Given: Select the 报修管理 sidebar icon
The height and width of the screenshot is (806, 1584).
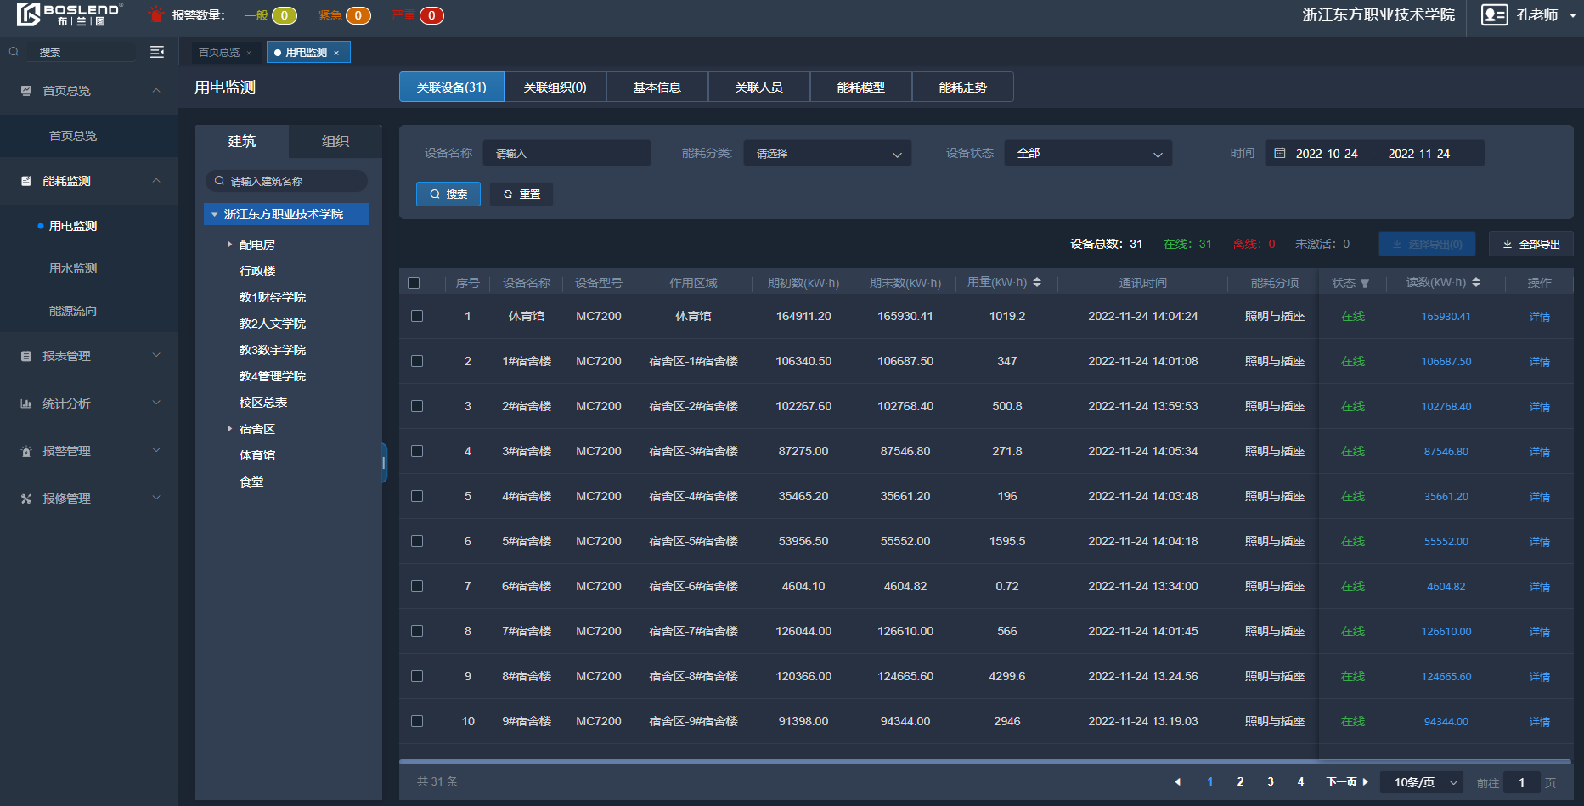Looking at the screenshot, I should coord(26,499).
